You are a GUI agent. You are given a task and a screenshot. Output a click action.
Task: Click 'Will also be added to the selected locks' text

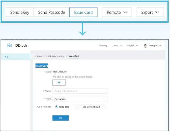click(x=72, y=77)
